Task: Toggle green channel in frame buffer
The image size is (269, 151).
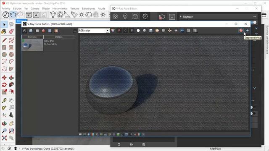Action: (125, 31)
